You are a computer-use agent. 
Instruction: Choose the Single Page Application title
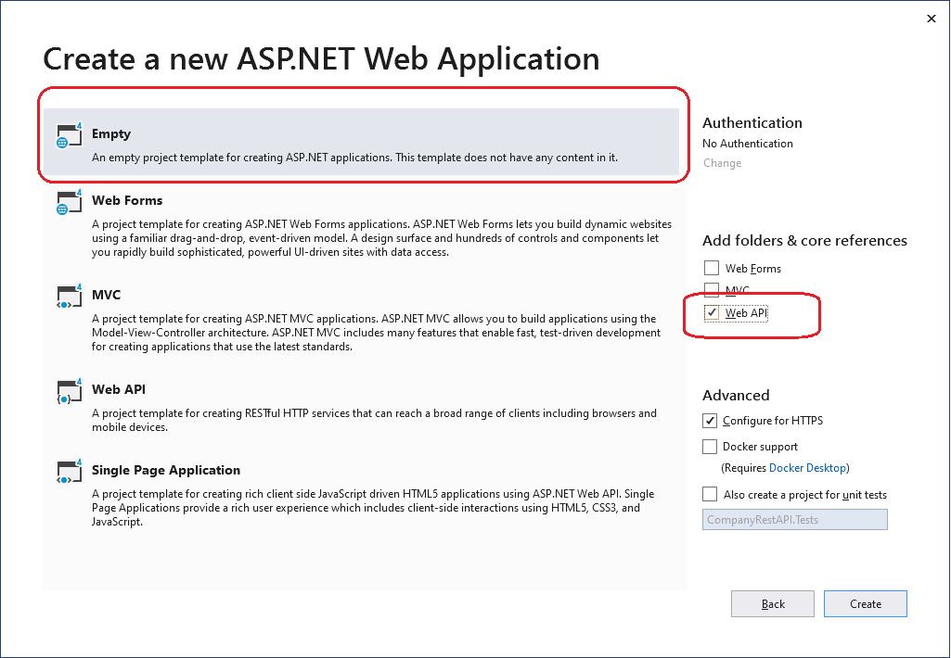[165, 470]
